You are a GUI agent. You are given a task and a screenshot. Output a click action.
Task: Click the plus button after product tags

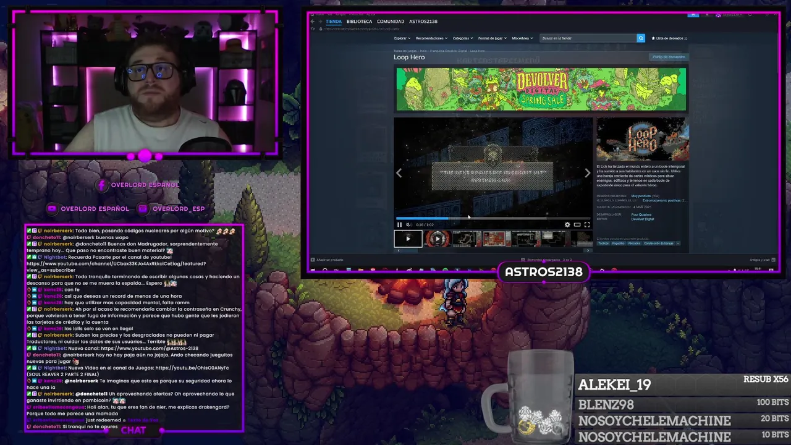(678, 243)
